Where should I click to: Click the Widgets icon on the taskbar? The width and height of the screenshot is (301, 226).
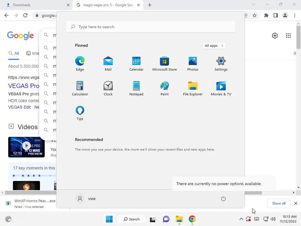8,219
